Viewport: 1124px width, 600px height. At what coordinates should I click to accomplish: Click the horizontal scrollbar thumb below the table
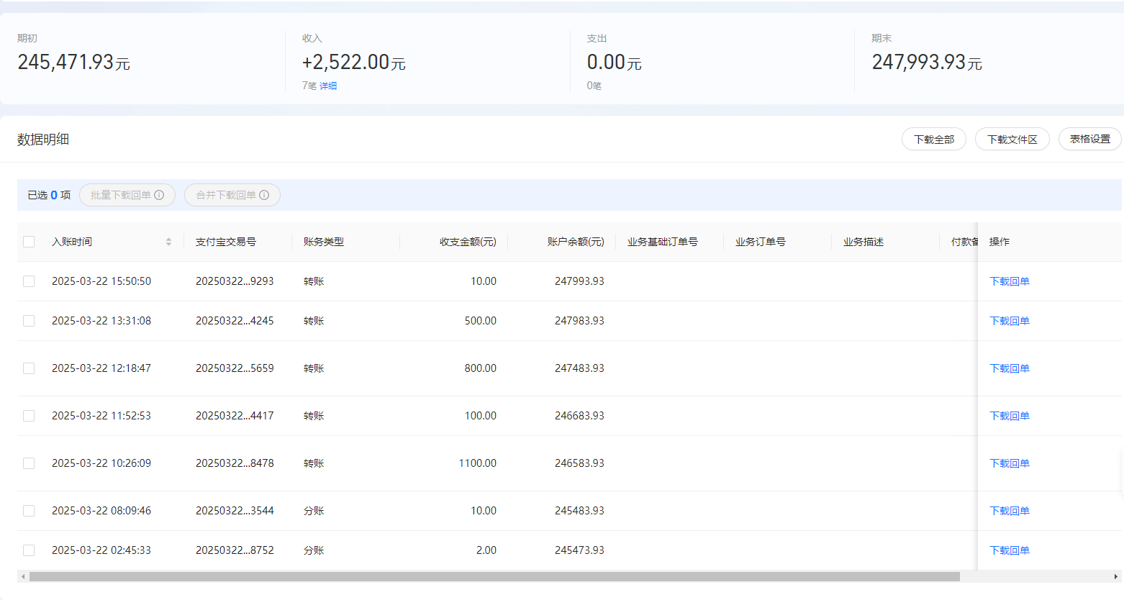494,576
